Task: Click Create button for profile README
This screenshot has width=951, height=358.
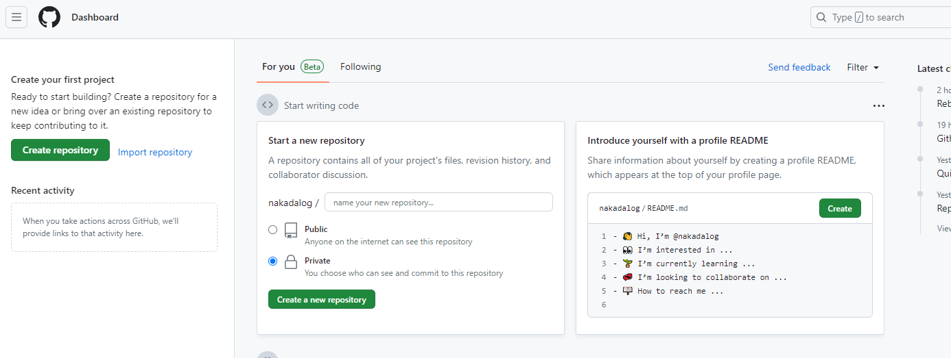Action: 839,208
